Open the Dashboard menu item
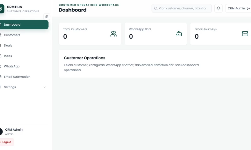The width and height of the screenshot is (251, 150). [24, 25]
